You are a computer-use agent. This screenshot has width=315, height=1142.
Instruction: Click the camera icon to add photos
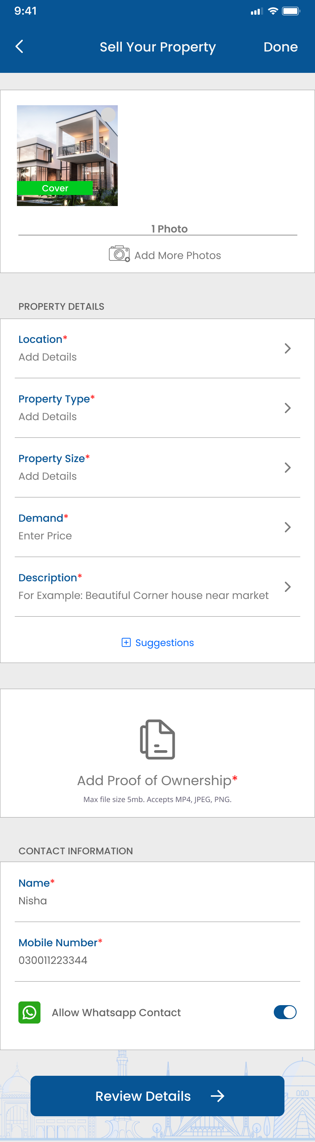click(119, 253)
